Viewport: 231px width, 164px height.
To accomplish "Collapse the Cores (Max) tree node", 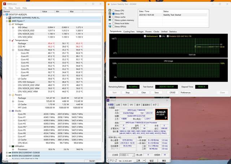I will point(13,50).
